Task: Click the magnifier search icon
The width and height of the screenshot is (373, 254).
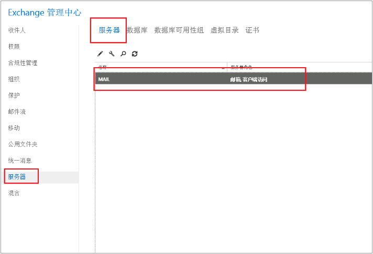Action: (123, 54)
